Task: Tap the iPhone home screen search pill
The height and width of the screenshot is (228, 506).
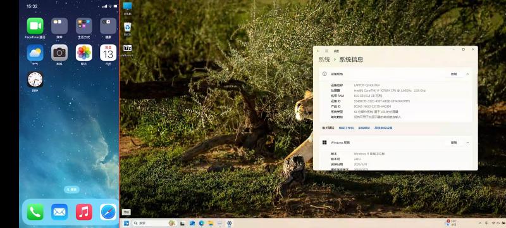Action: 71,189
